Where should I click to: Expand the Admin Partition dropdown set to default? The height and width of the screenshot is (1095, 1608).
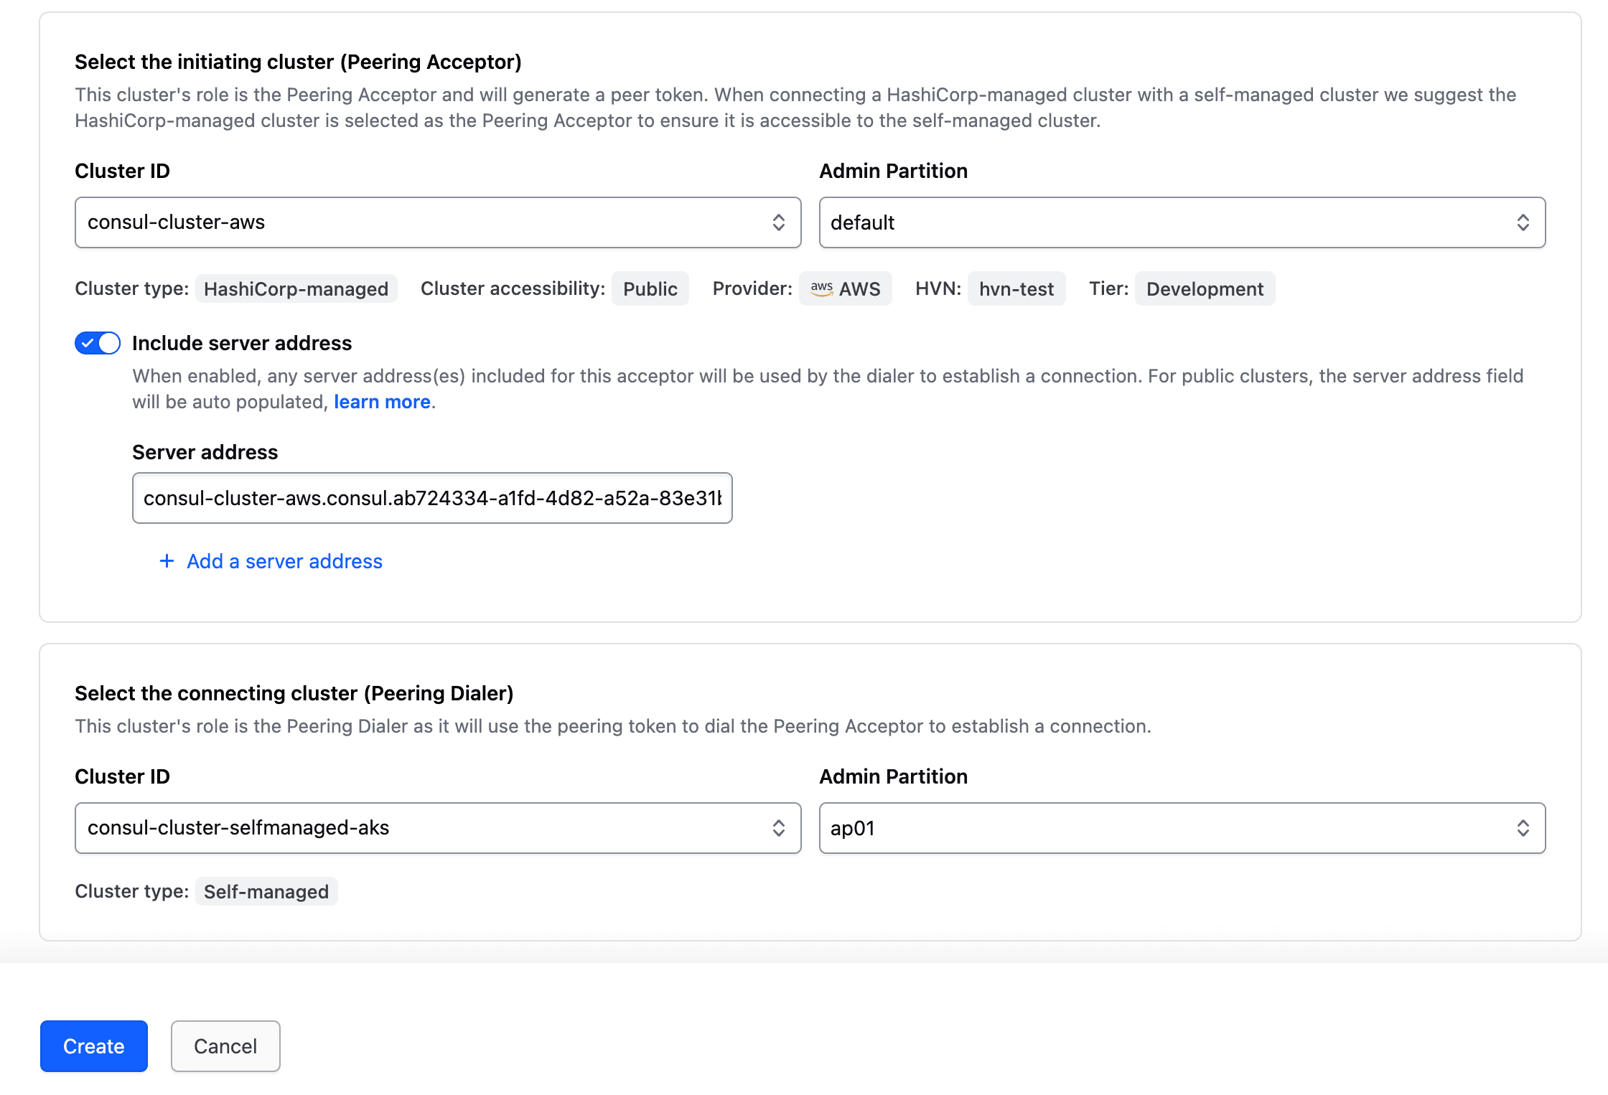click(1182, 222)
